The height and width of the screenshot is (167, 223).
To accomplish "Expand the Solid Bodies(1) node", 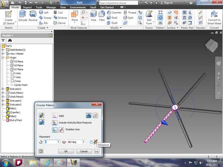I will (3, 50).
